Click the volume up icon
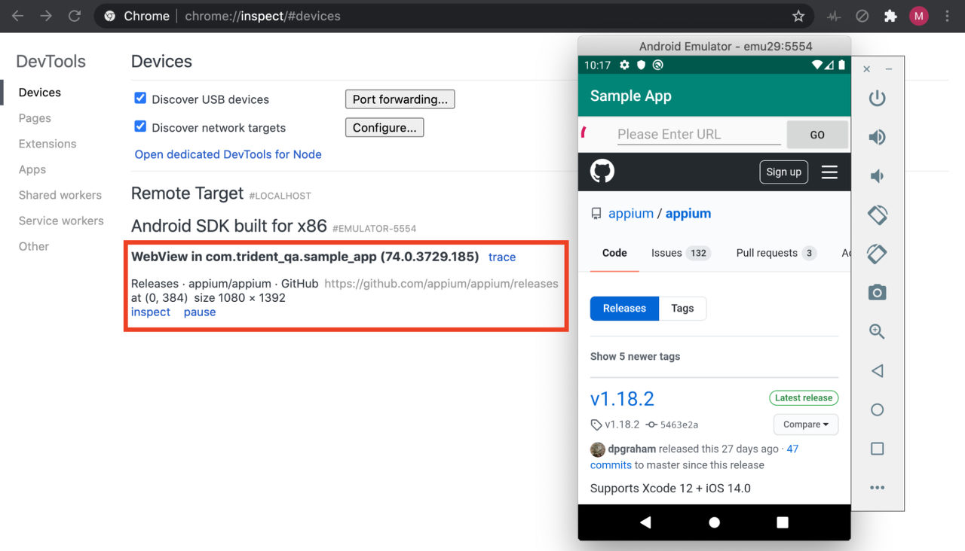The width and height of the screenshot is (965, 551). 877,136
